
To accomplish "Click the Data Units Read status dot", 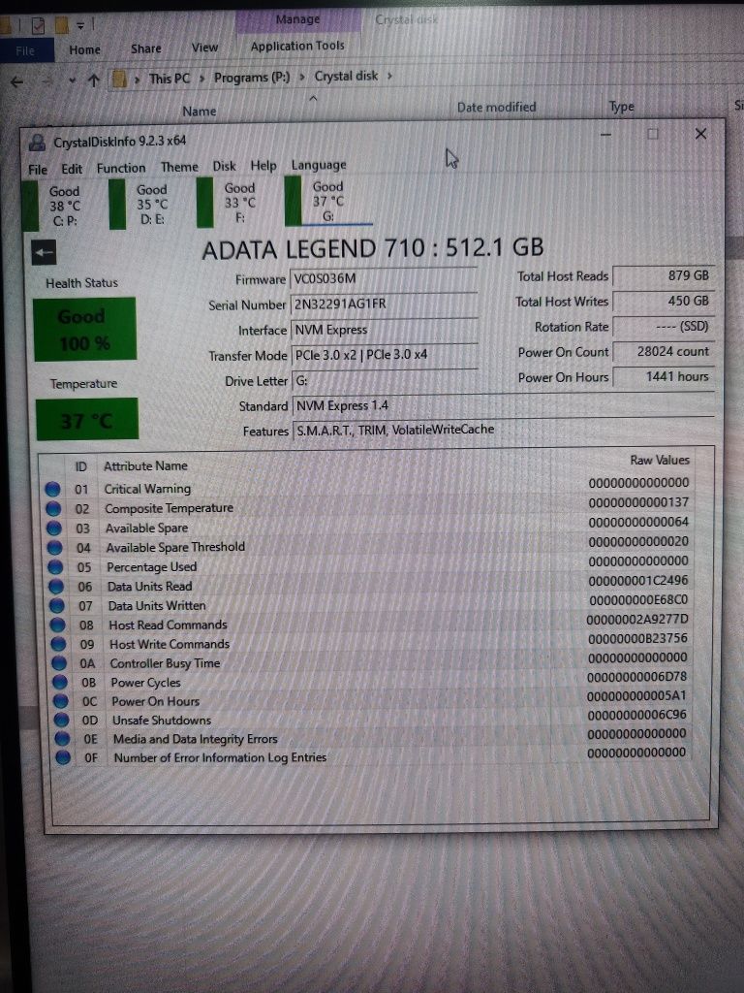I will coord(56,587).
